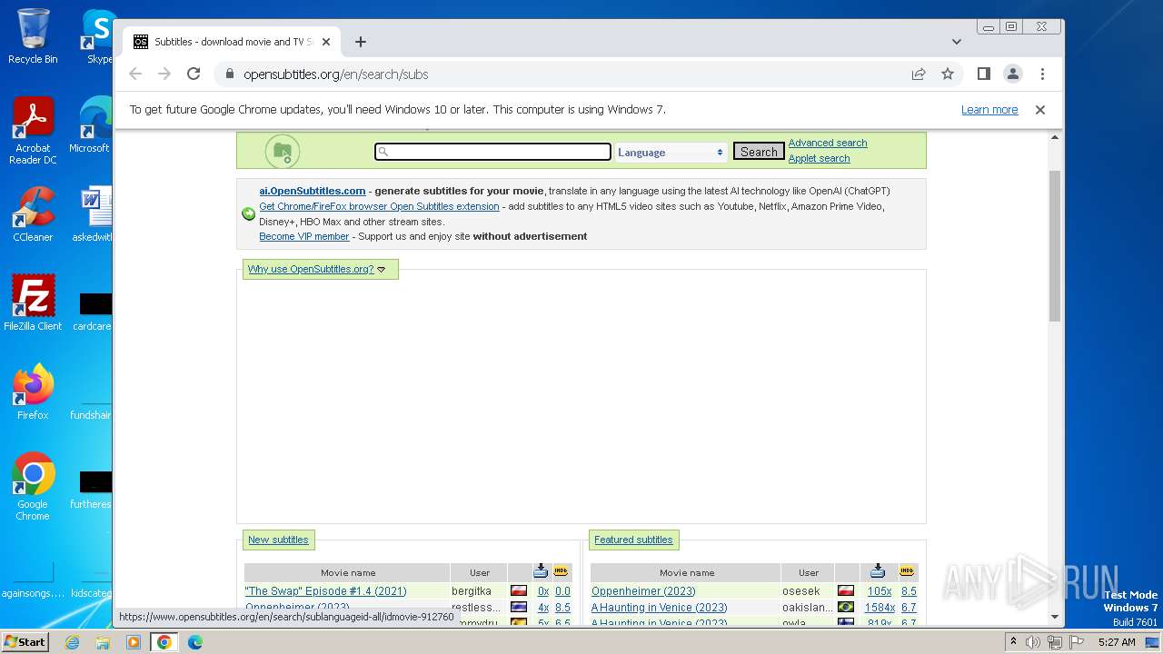
Task: Open the tab search chevron in Chrome
Action: coord(957,42)
